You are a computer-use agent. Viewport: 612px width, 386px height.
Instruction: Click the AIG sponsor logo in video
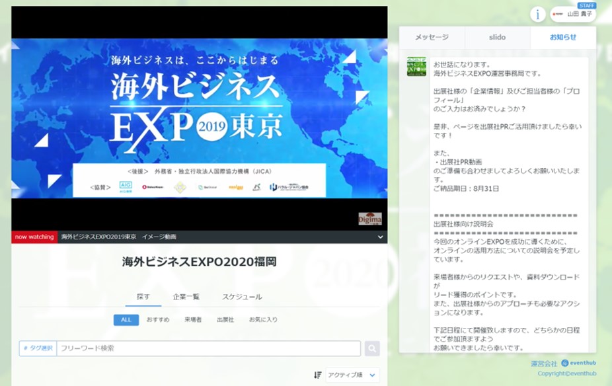pyautogui.click(x=126, y=187)
